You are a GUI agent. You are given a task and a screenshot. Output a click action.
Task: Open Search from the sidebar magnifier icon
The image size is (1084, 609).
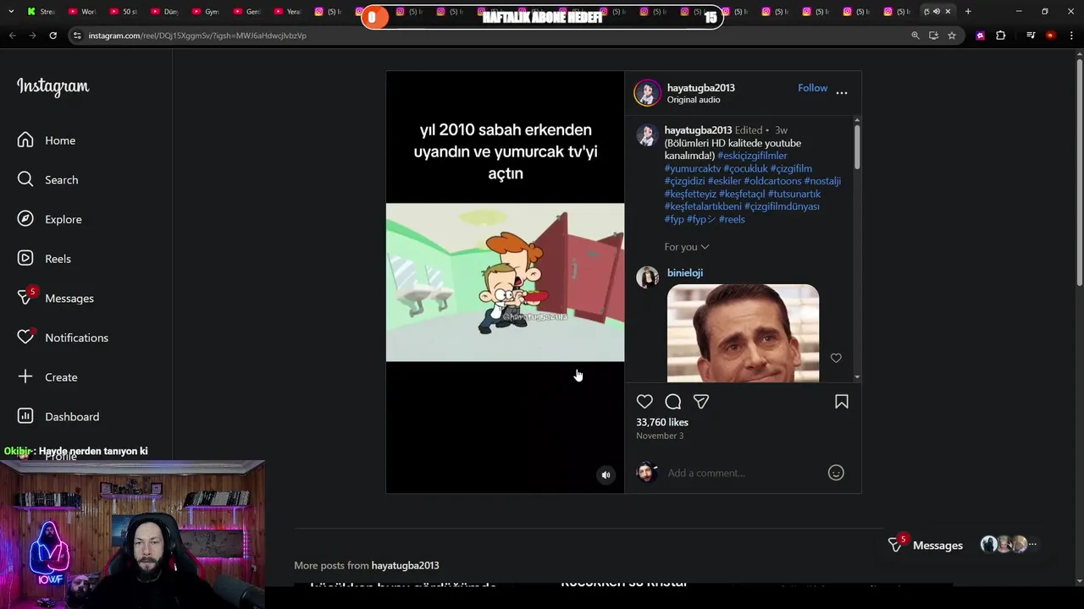(25, 179)
